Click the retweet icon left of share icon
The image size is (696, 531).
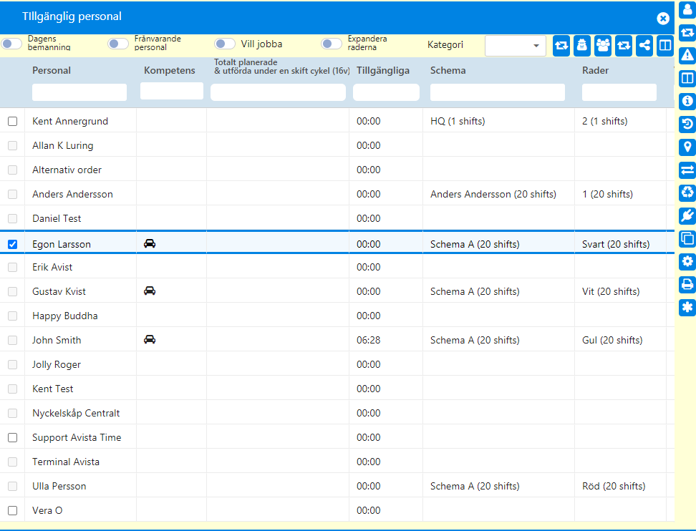pyautogui.click(x=624, y=45)
